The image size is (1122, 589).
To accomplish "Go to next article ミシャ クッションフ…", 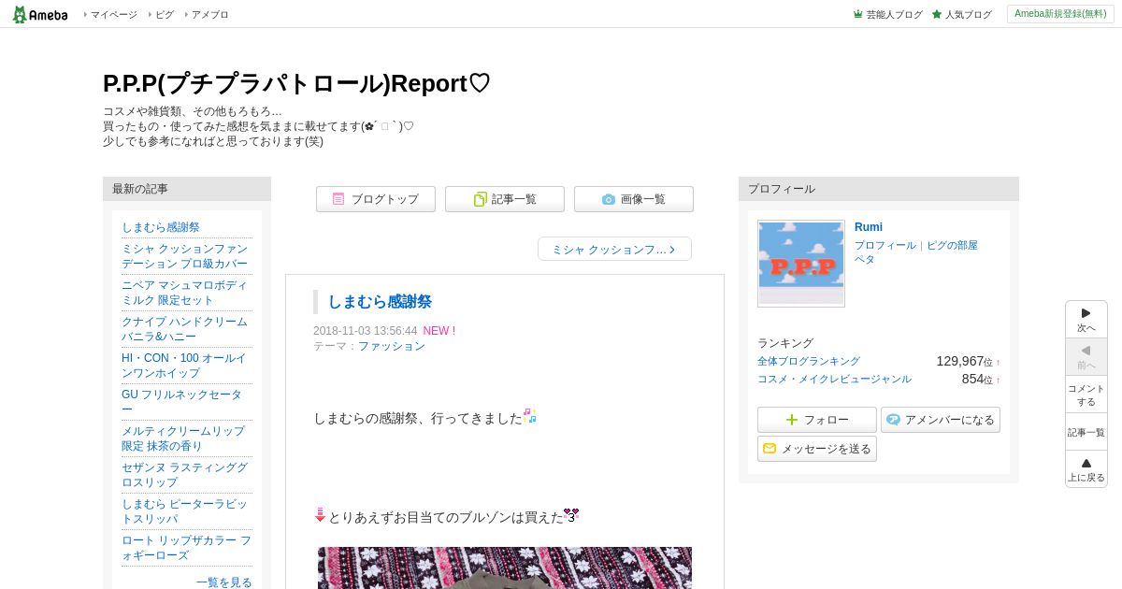I will click(x=614, y=249).
